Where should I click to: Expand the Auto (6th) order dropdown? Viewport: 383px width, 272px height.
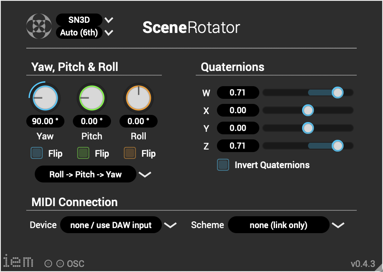tap(85, 33)
